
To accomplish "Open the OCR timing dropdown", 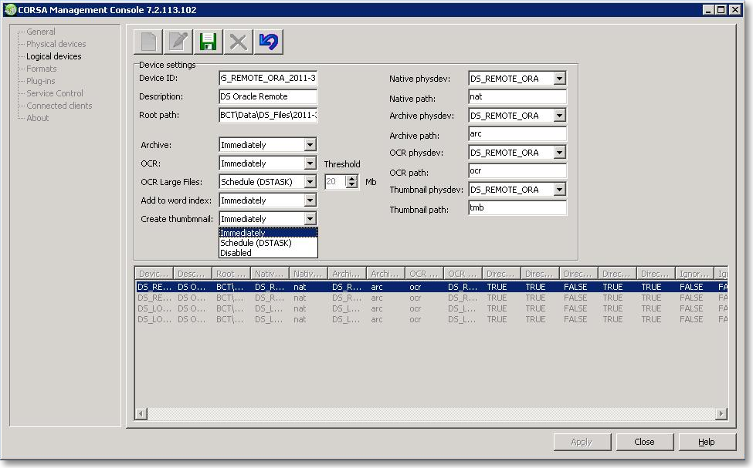I will (310, 163).
